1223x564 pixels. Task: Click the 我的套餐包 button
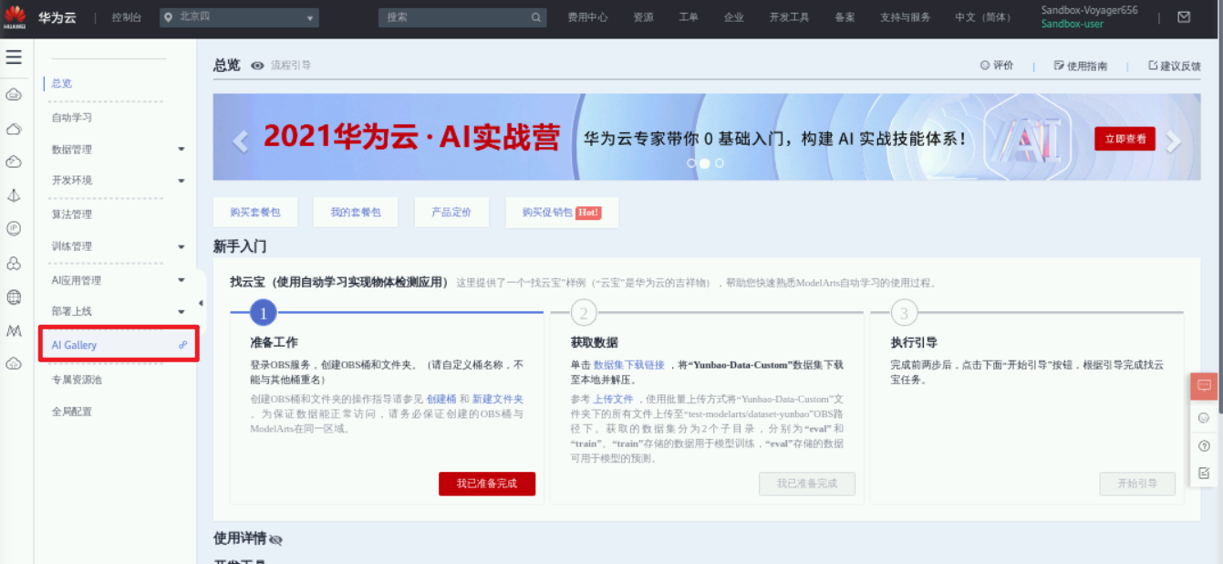click(356, 212)
